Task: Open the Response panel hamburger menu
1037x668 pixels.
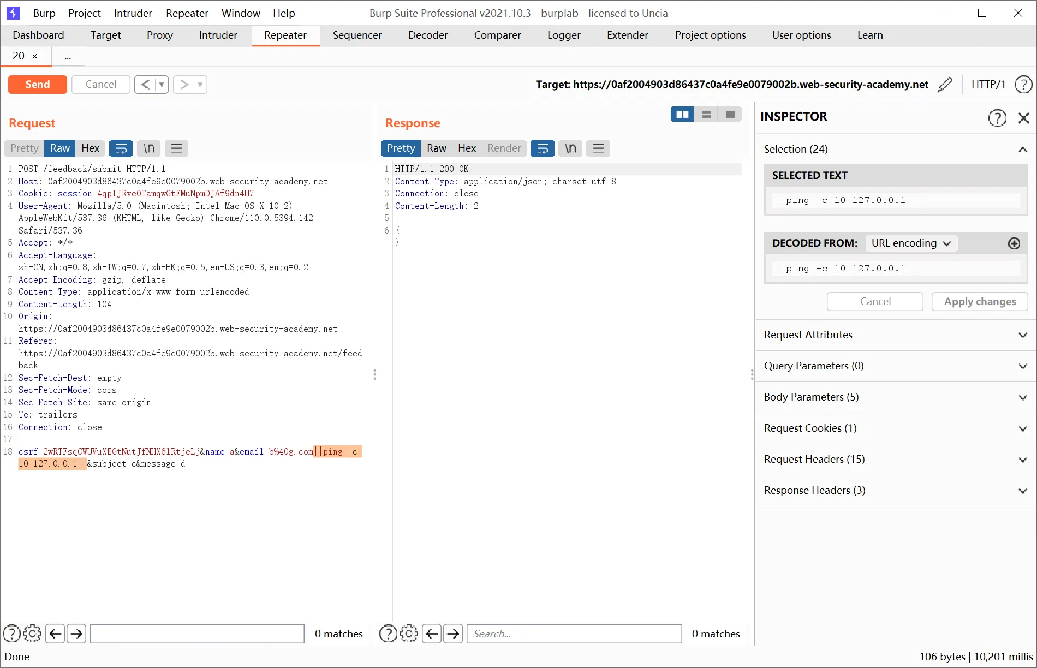Action: (598, 148)
